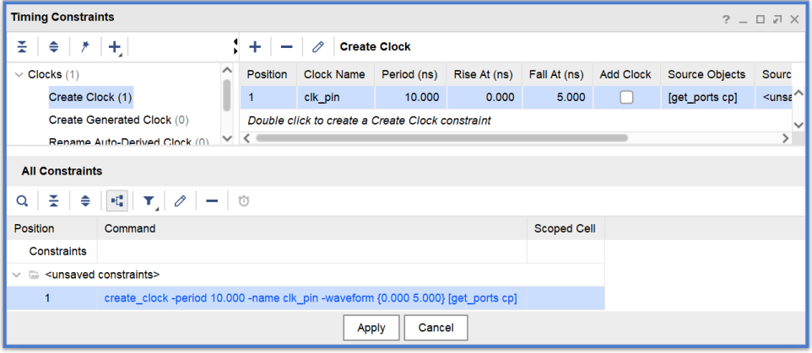Collapse the Clocks tree node
Screen dimensions: 812x353
[19, 75]
